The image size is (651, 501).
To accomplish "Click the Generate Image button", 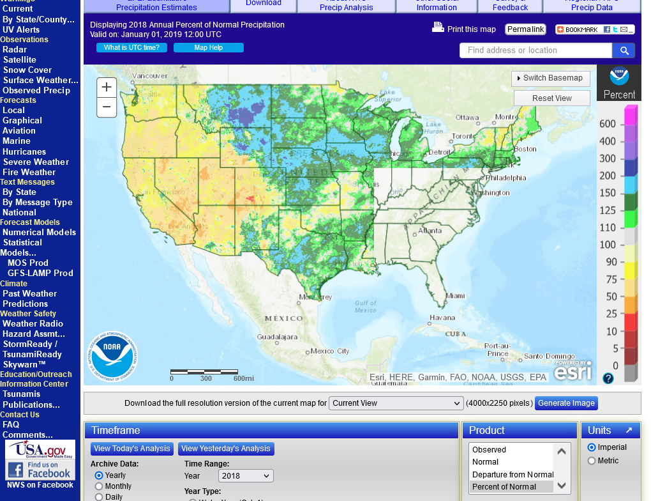I will tap(566, 403).
